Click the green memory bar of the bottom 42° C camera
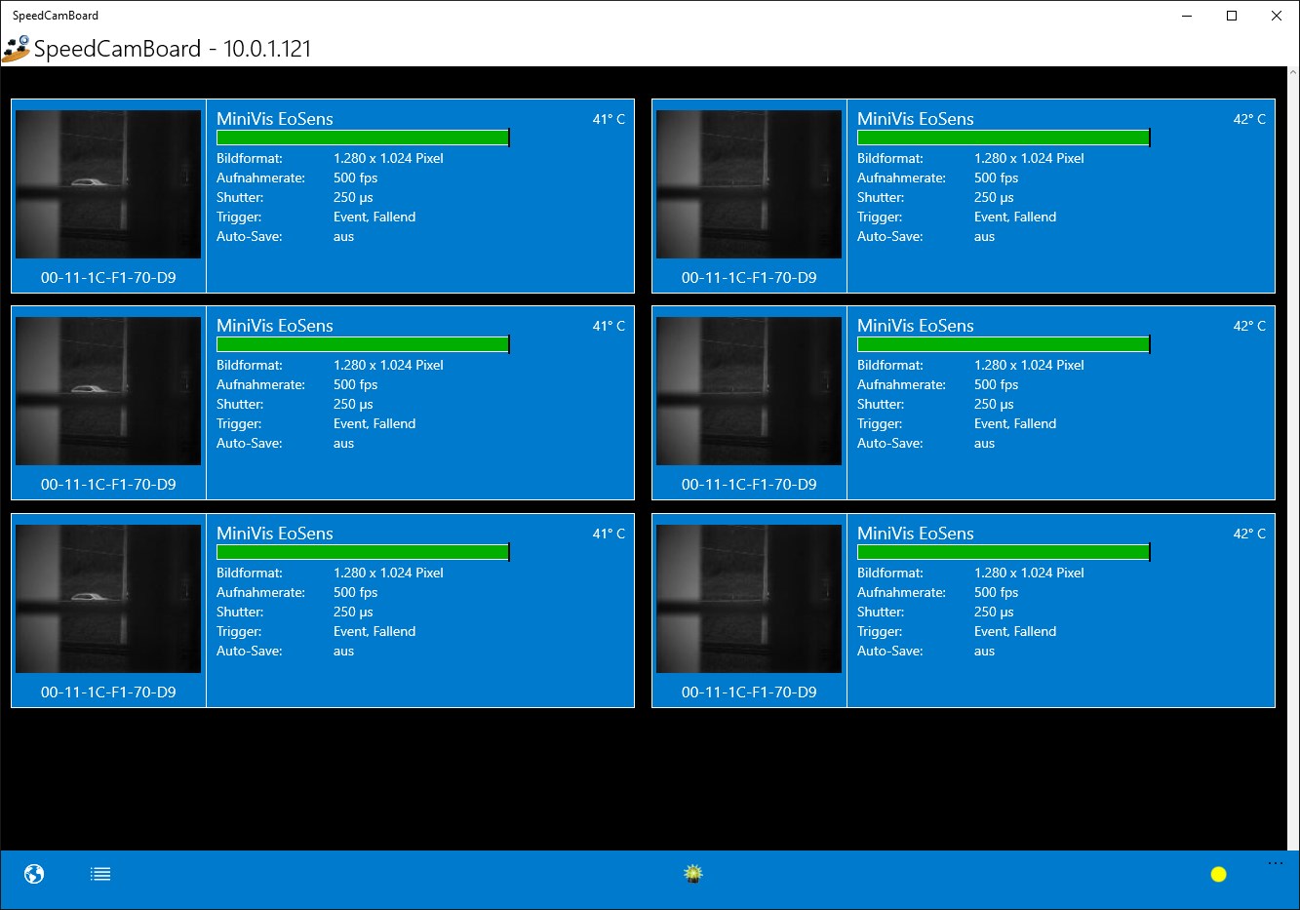Screen dimensions: 1300x910 point(1004,552)
